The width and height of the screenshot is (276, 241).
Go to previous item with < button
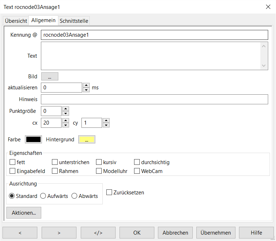[20, 233]
